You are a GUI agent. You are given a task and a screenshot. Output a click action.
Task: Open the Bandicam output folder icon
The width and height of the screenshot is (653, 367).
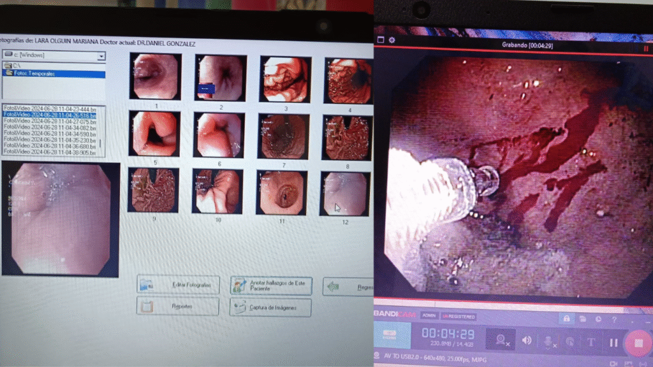coord(582,319)
